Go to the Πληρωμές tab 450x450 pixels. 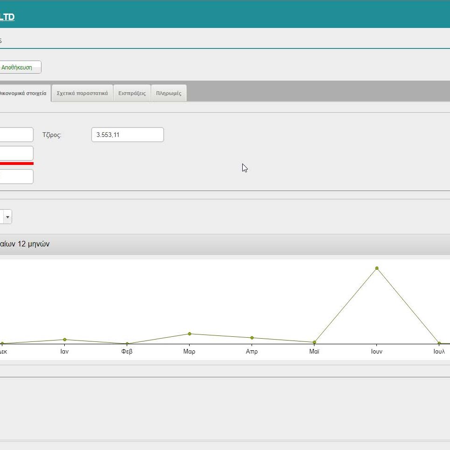coord(169,93)
